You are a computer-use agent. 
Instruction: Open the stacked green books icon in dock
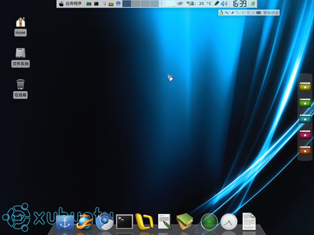[x=185, y=221]
